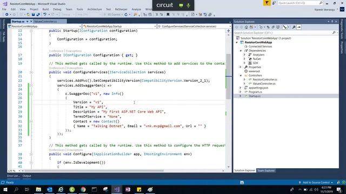Viewport: 346px width, 194px height.
Task: Click the Open File toolbar icon
Action: point(28,15)
